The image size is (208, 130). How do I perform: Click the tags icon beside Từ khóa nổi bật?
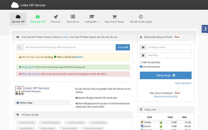(x=18, y=115)
